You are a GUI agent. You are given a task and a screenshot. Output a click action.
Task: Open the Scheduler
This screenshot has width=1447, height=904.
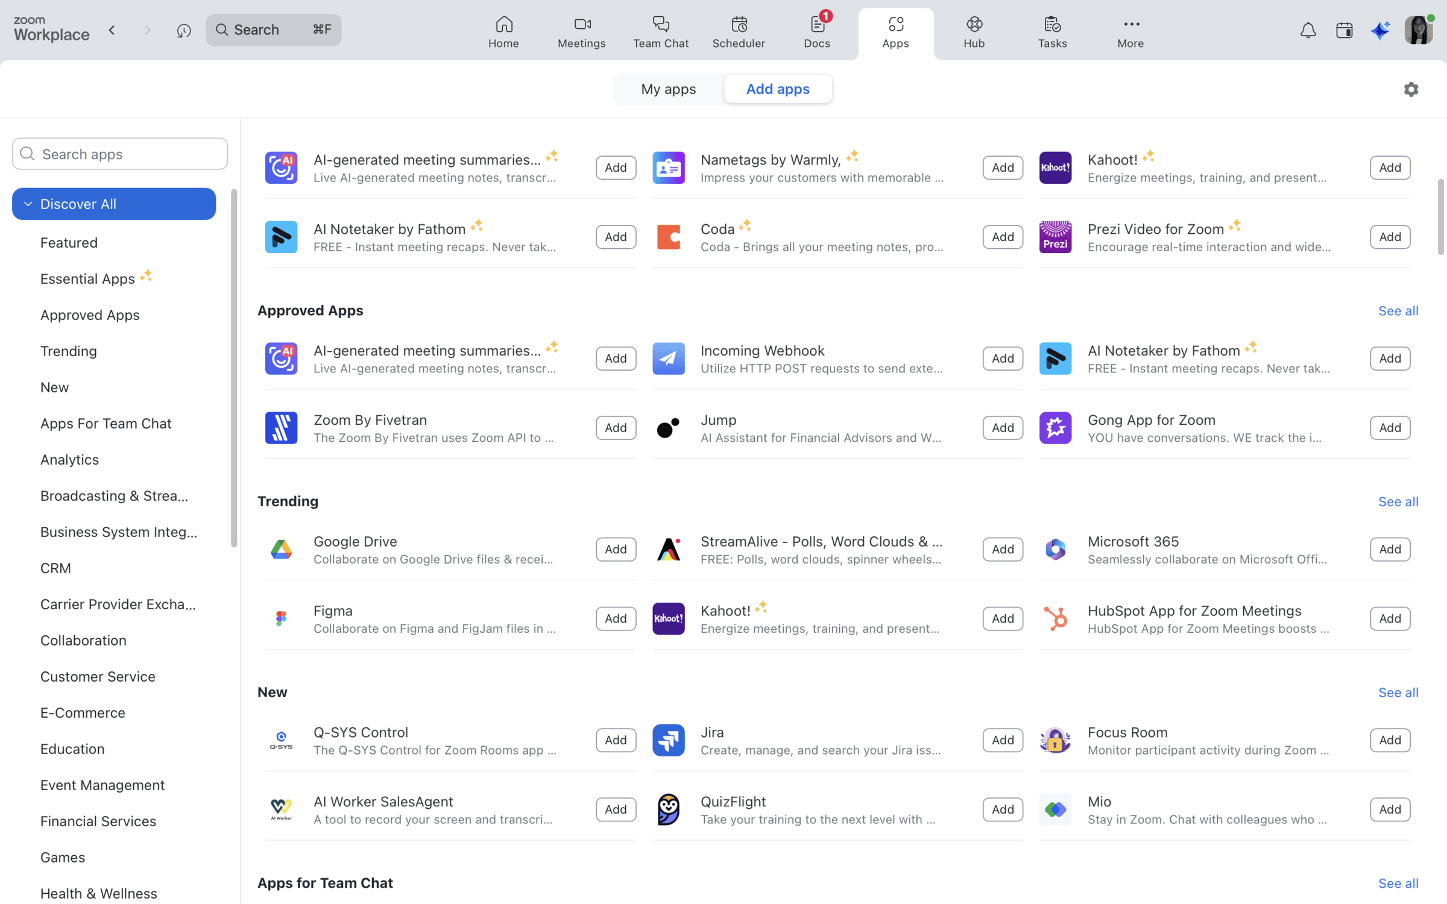point(739,31)
